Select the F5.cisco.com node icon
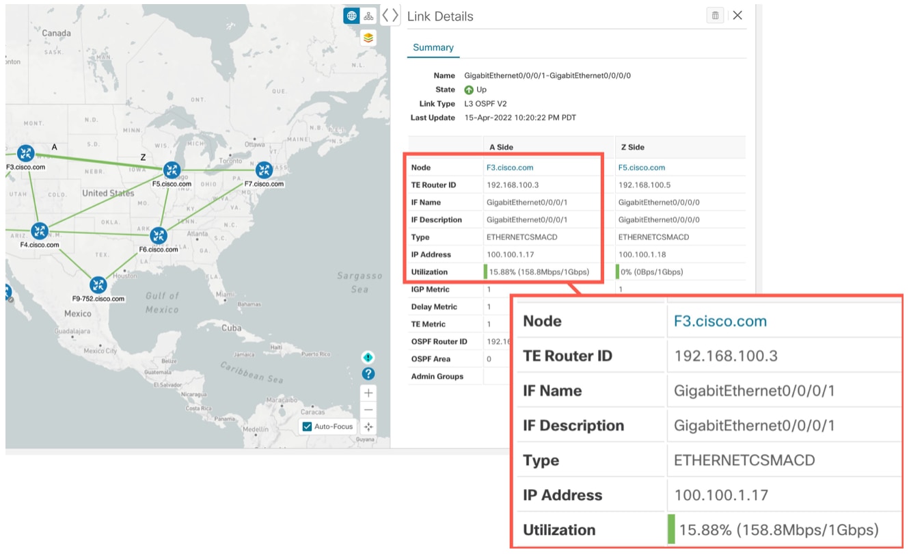The width and height of the screenshot is (909, 554). (171, 170)
